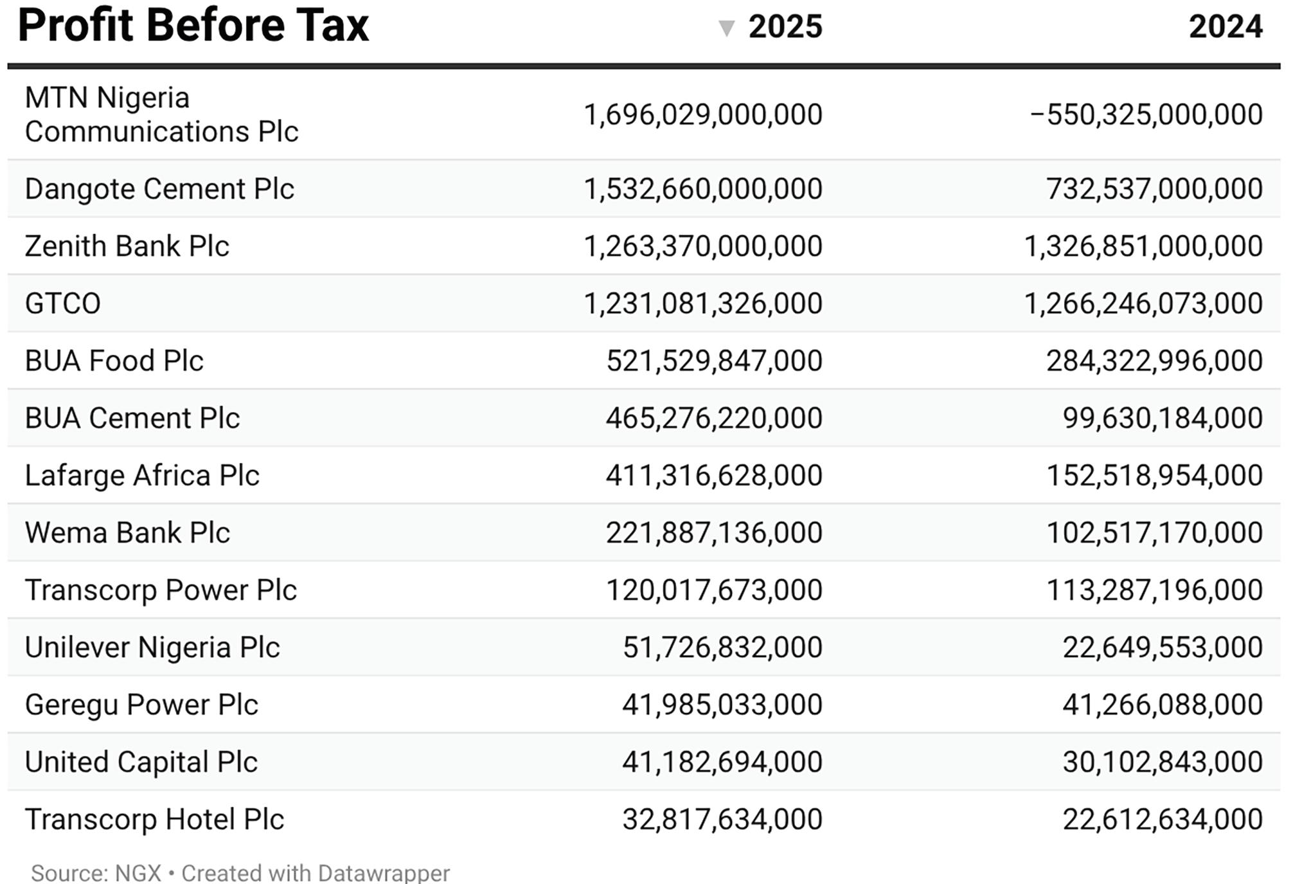Screen dimensions: 1302x884
Task: Open the Created with Datawrapper link
Action: 316,873
